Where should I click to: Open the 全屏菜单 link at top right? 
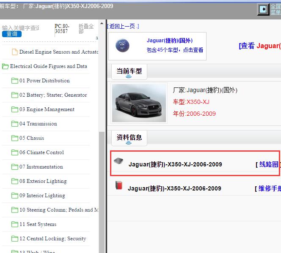[x=275, y=9]
